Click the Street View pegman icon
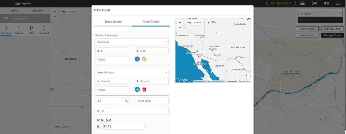This screenshot has width=346, height=134. point(247,76)
